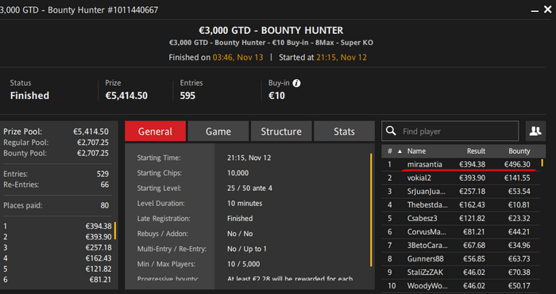Select player Gunners88 row

(x=461, y=258)
